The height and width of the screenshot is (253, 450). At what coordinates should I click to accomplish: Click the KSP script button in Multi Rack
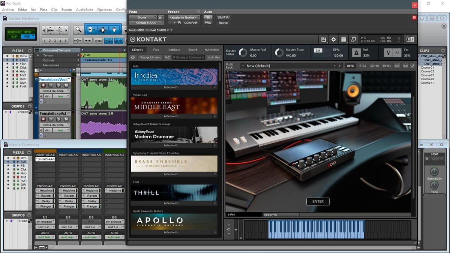point(397,66)
